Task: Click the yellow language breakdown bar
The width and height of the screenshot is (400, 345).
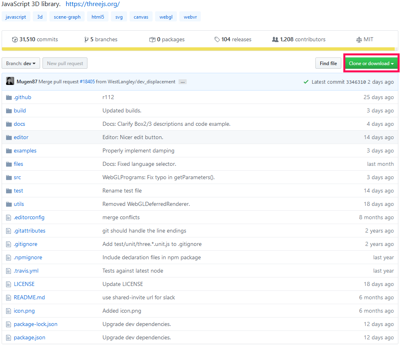Action: (198, 49)
